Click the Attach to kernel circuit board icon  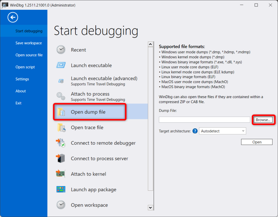[61, 174]
